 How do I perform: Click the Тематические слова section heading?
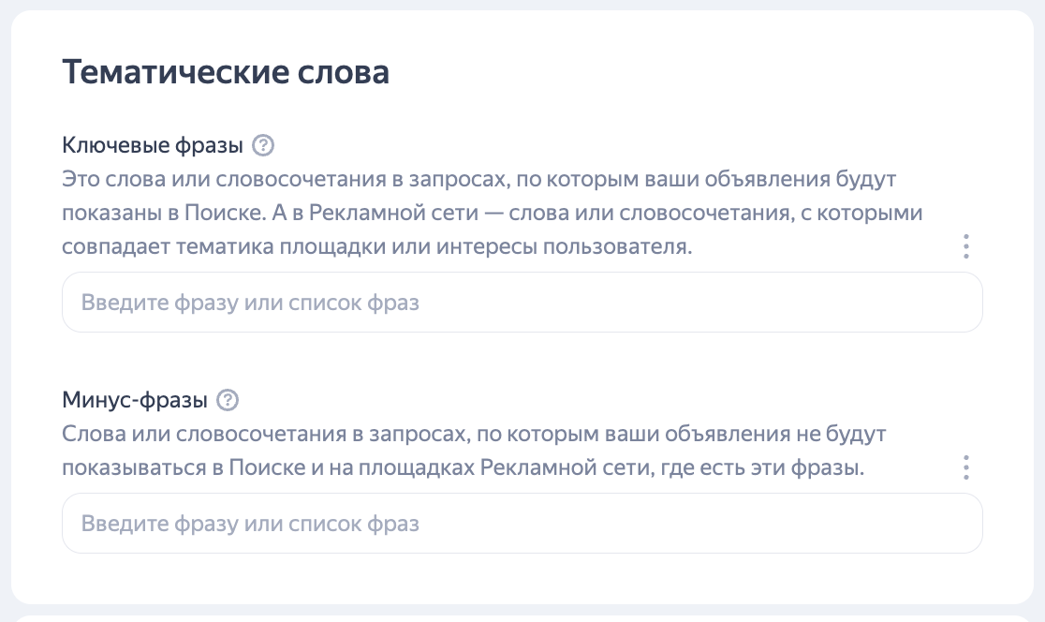pos(226,71)
